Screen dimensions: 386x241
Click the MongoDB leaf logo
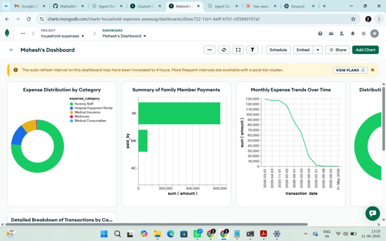(7, 33)
